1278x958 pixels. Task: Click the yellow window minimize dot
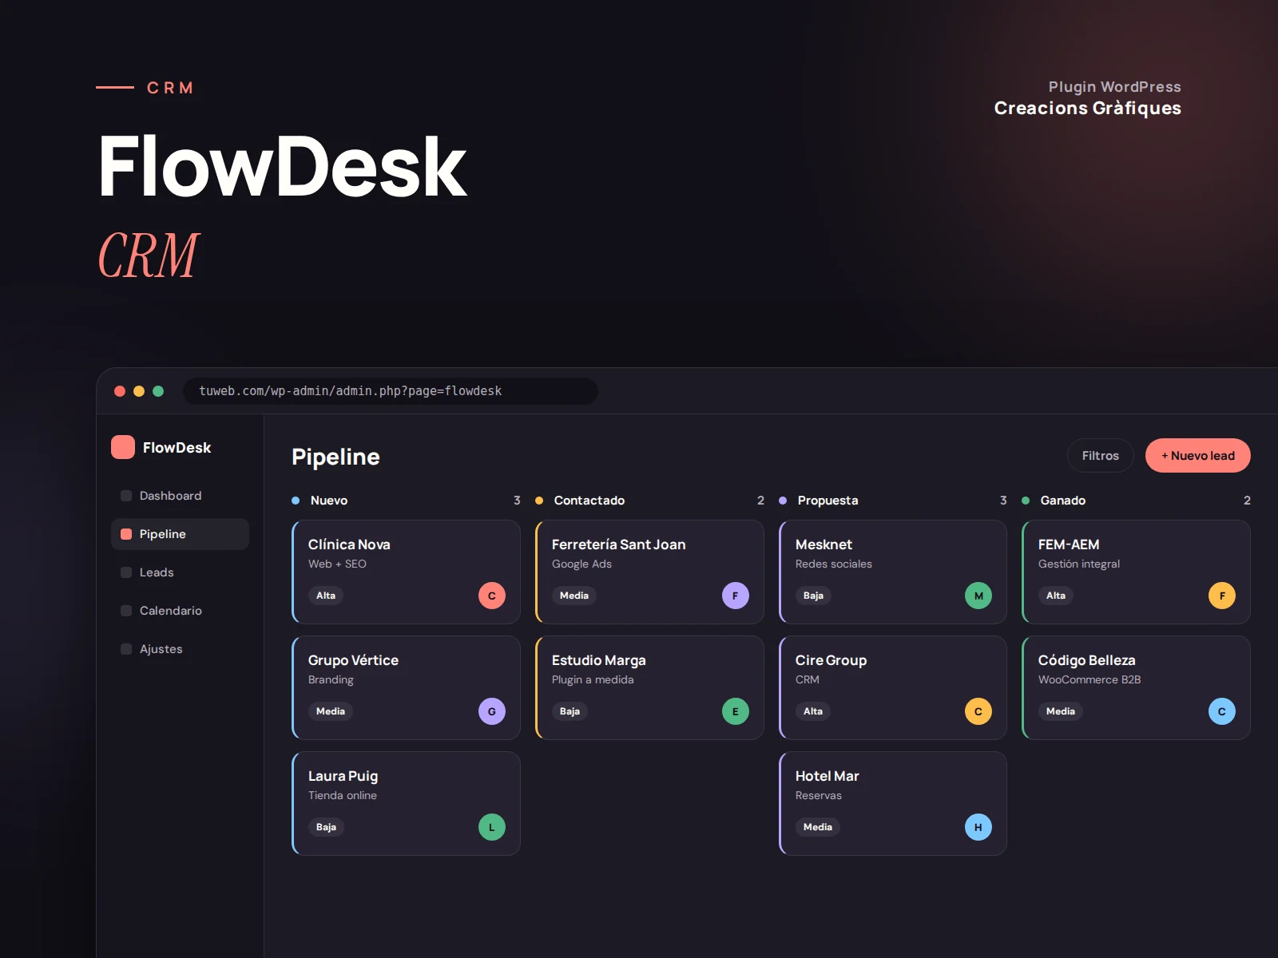tap(139, 391)
